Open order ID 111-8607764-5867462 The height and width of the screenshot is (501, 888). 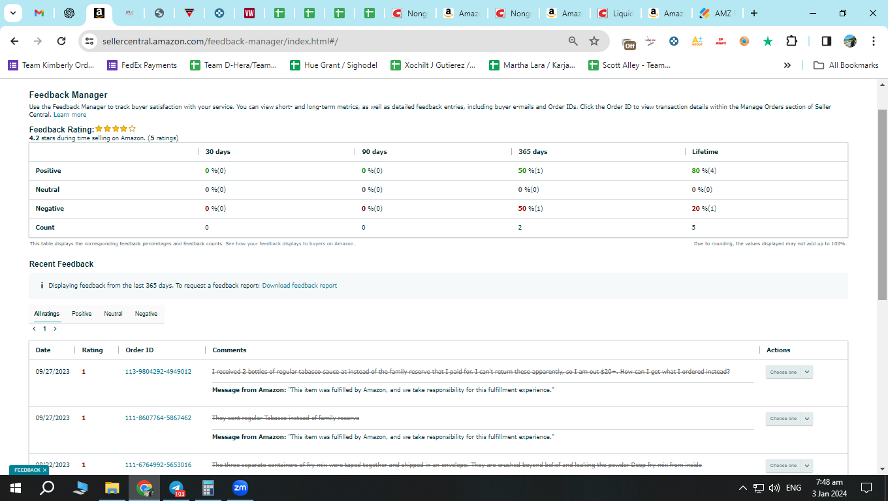tap(158, 418)
